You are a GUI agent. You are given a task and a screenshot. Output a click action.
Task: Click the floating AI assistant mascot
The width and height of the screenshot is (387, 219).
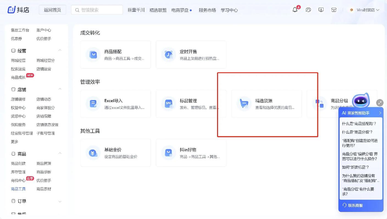[361, 101]
